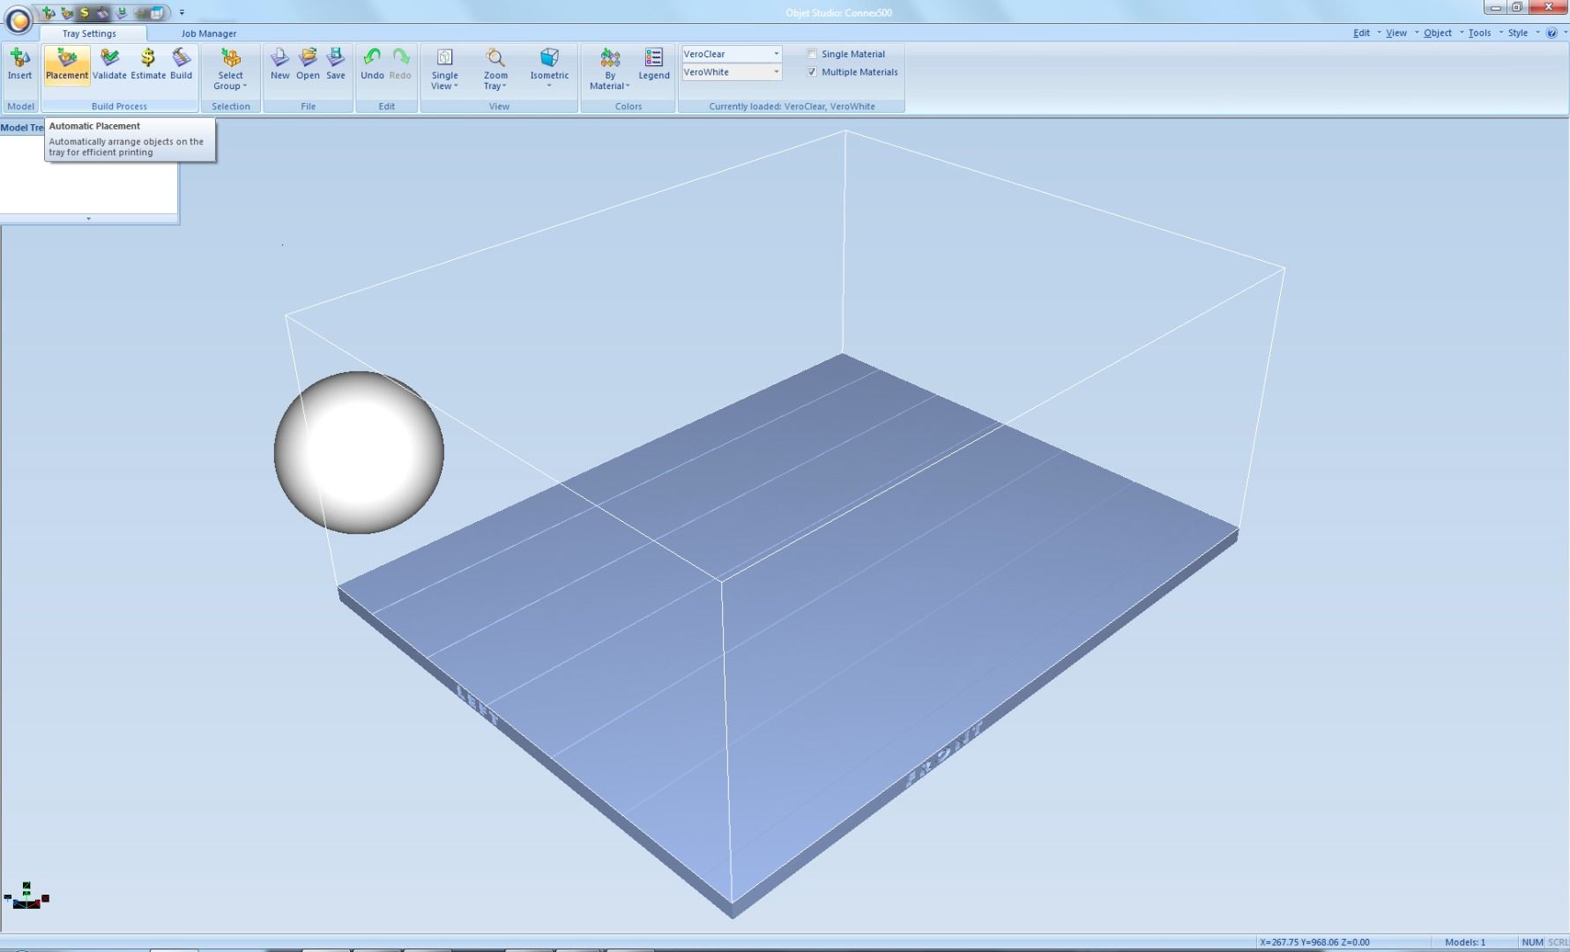This screenshot has width=1570, height=952.
Task: Select the sphere model in the viewport
Action: pyautogui.click(x=358, y=454)
